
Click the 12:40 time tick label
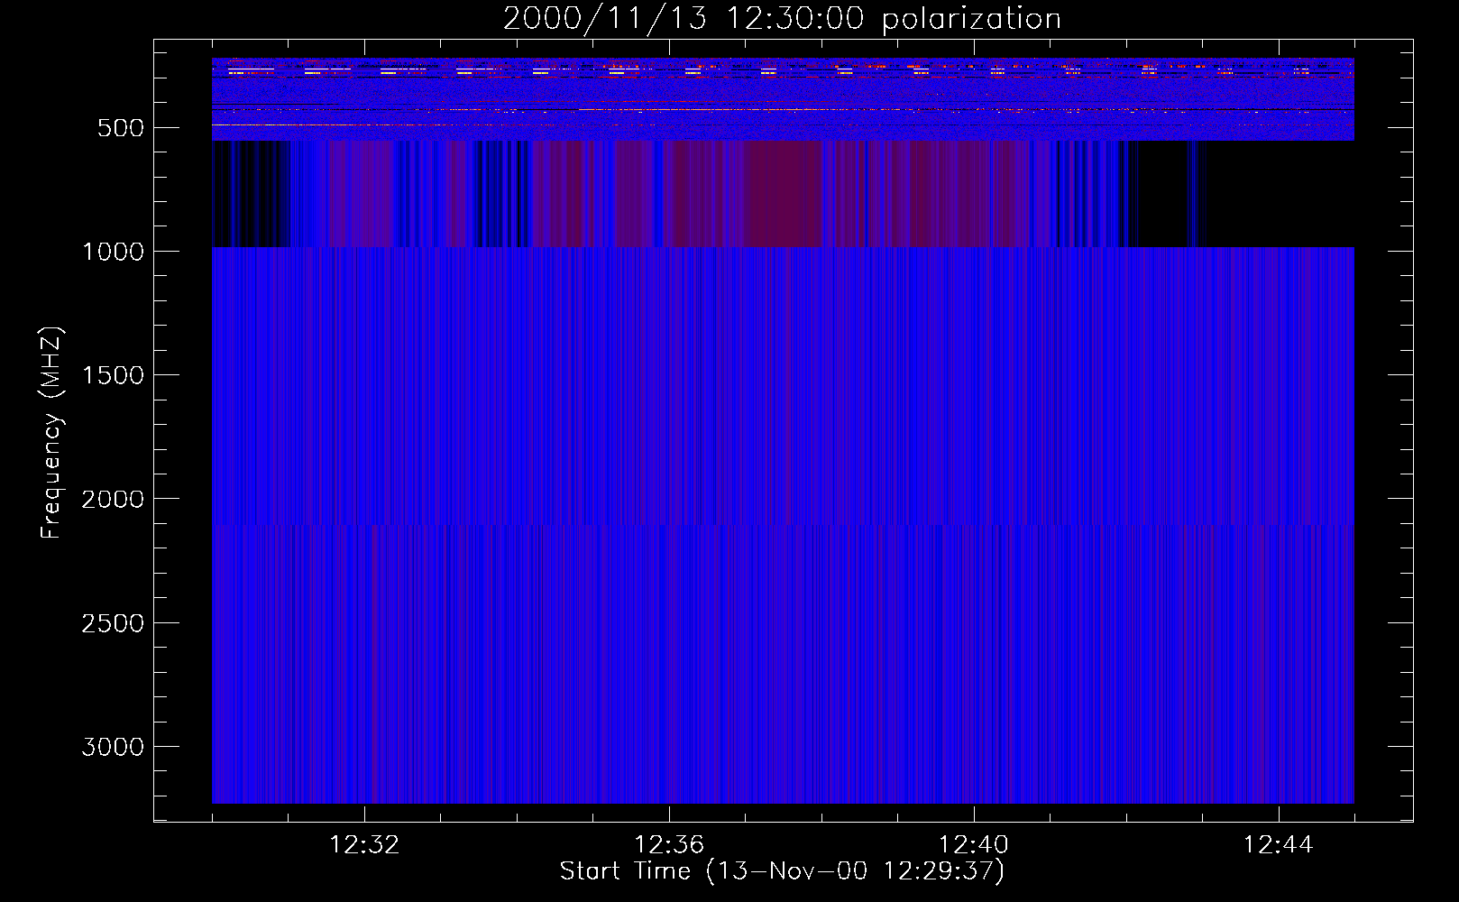coord(974,845)
